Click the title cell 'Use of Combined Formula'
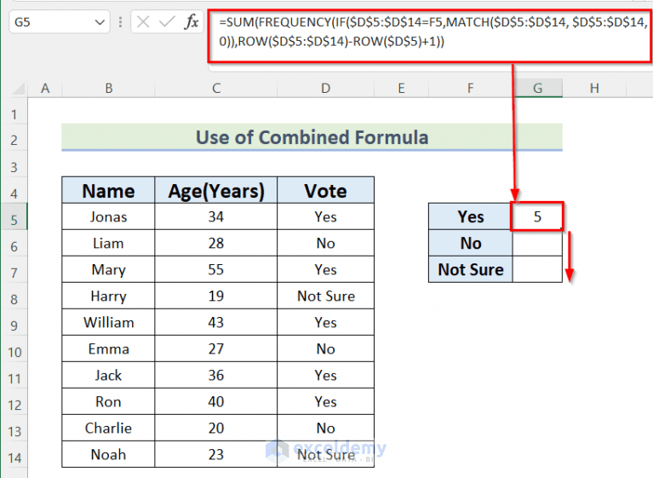Image resolution: width=653 pixels, height=478 pixels. tap(312, 137)
